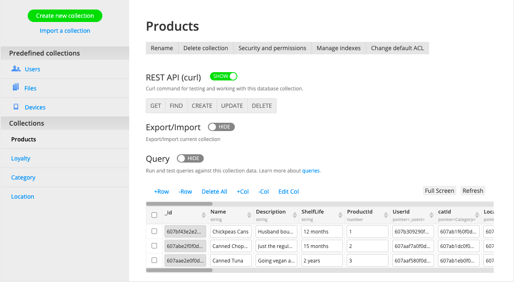Image resolution: width=514 pixels, height=282 pixels.
Task: Click Delete All rows
Action: point(215,192)
